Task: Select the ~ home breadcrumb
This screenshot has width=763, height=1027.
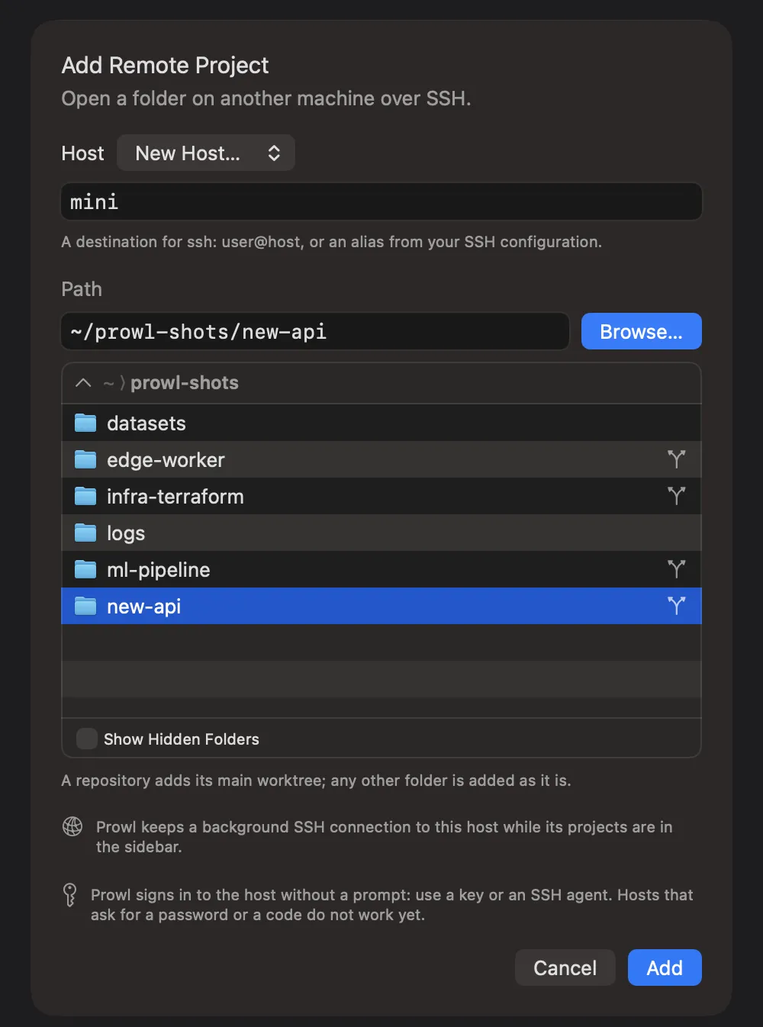Action: pyautogui.click(x=108, y=383)
